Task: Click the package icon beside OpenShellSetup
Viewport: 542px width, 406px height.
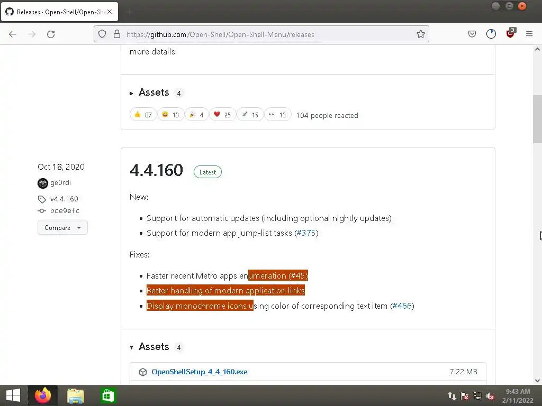Action: click(x=143, y=372)
